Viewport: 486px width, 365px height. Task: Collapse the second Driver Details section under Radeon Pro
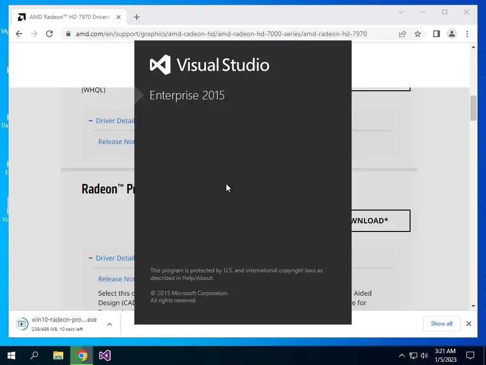112,258
